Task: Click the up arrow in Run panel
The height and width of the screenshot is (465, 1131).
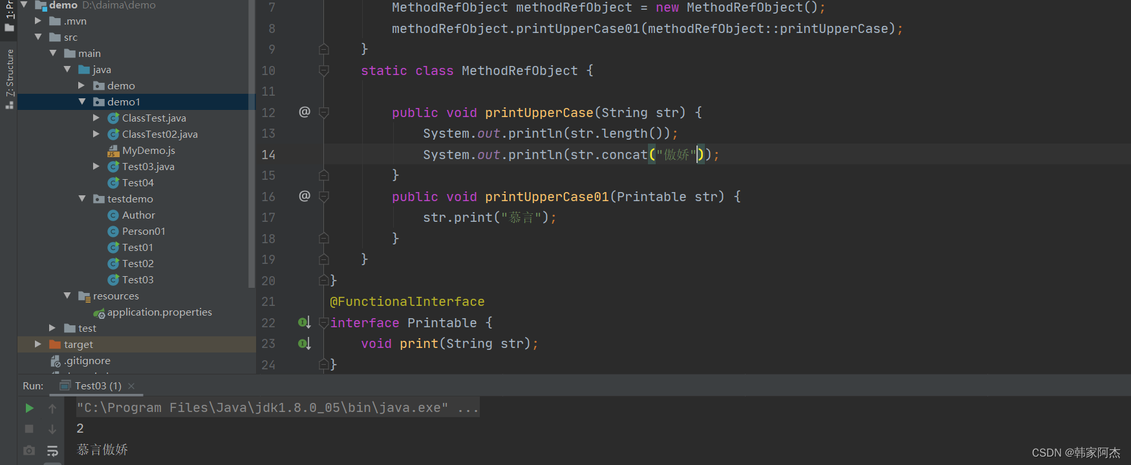Action: click(x=52, y=408)
